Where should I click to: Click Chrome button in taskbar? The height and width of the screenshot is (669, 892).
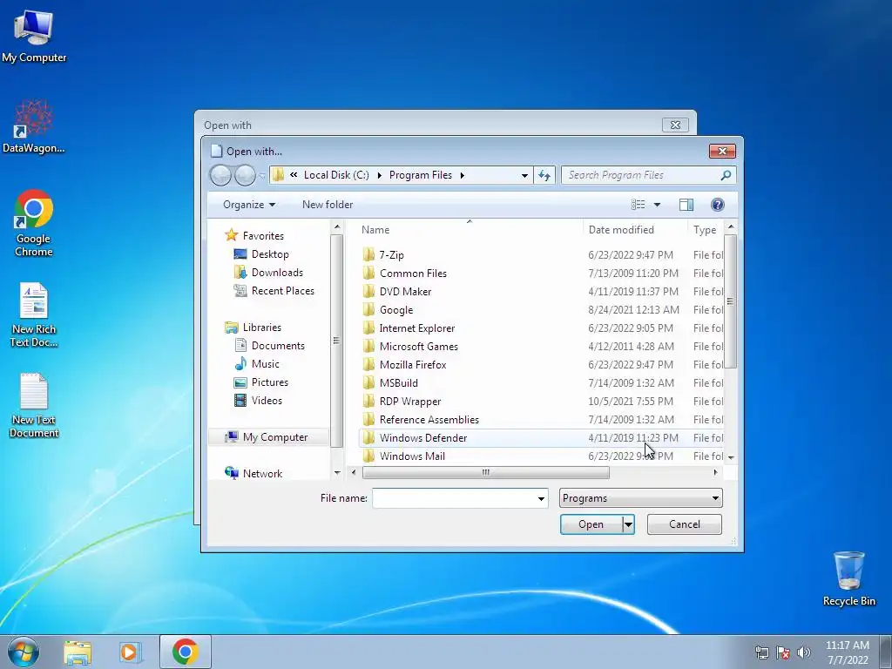[x=185, y=652]
